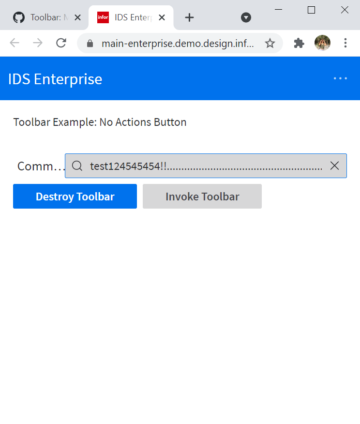Bookmark this page with the star icon
The image size is (360, 424).
pyautogui.click(x=270, y=43)
